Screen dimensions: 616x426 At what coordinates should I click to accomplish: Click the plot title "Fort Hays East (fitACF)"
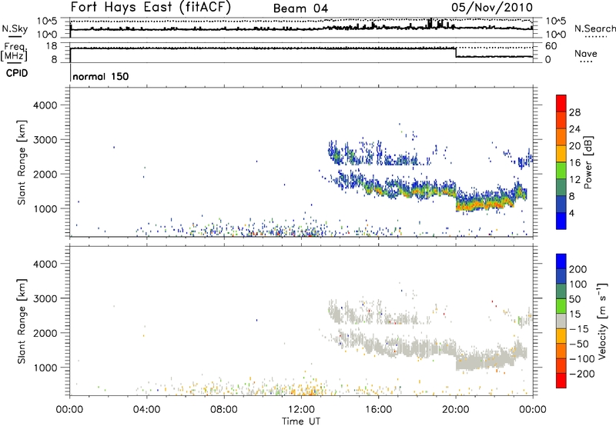coord(150,8)
